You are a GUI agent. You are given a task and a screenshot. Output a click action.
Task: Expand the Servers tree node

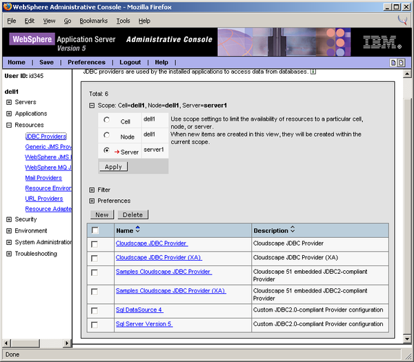(9, 102)
